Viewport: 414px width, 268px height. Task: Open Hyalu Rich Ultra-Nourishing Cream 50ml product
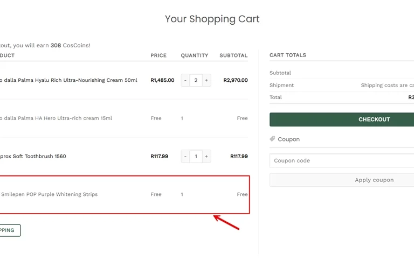tap(68, 80)
